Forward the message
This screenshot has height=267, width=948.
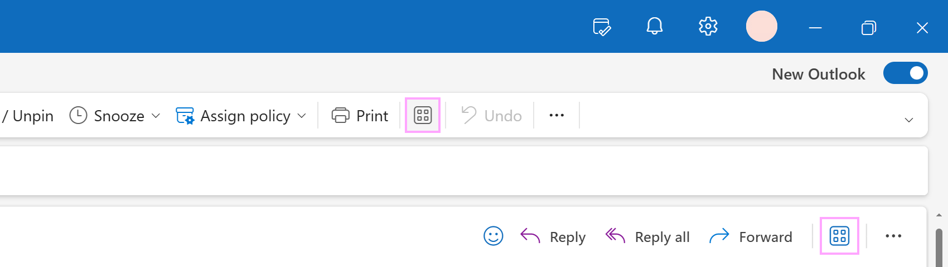pos(751,236)
